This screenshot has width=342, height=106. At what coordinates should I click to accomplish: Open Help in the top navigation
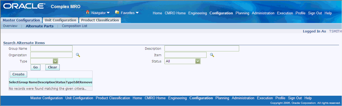pyautogui.click(x=328, y=13)
